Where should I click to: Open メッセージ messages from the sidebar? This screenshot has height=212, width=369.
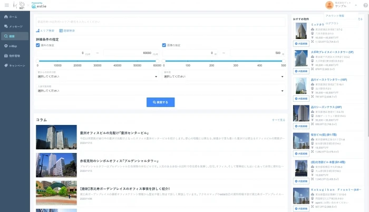(x=6, y=26)
